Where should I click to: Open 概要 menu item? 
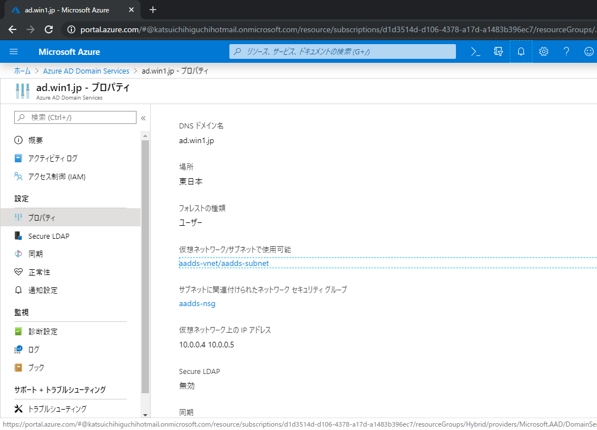pyautogui.click(x=71, y=140)
